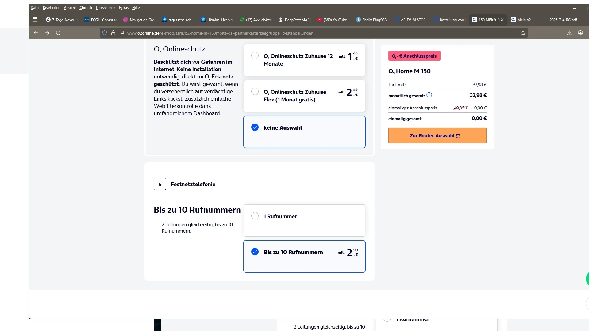Select Onlineschutz Zuhause Flex option
Screen dimensions: 589x331
click(255, 91)
